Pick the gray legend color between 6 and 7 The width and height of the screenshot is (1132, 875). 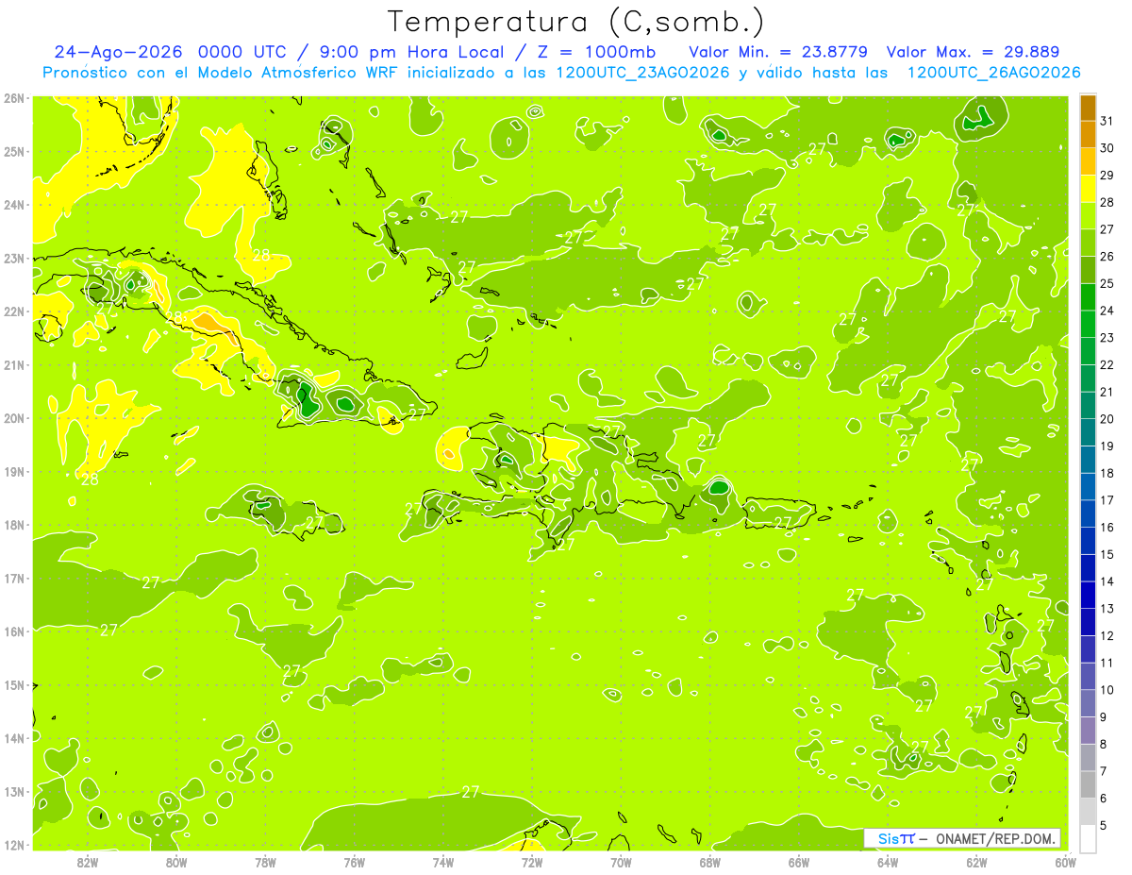(x=1088, y=784)
